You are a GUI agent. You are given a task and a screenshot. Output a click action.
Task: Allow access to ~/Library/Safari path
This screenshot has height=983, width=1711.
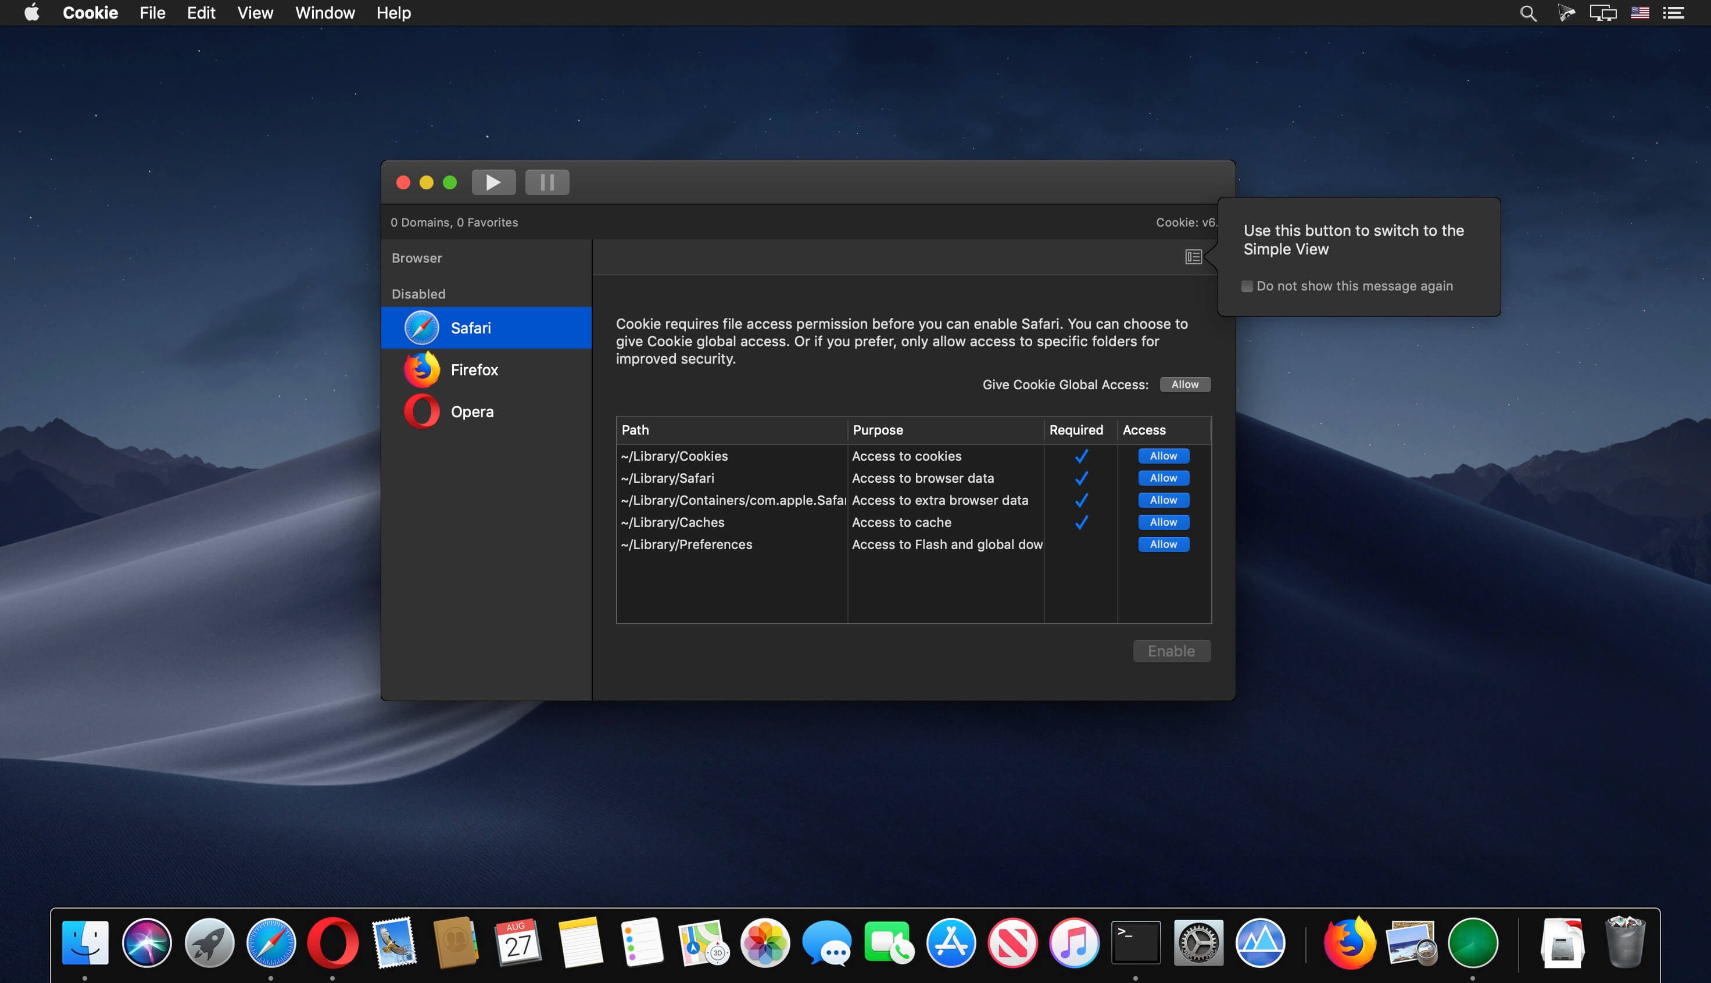(1163, 479)
